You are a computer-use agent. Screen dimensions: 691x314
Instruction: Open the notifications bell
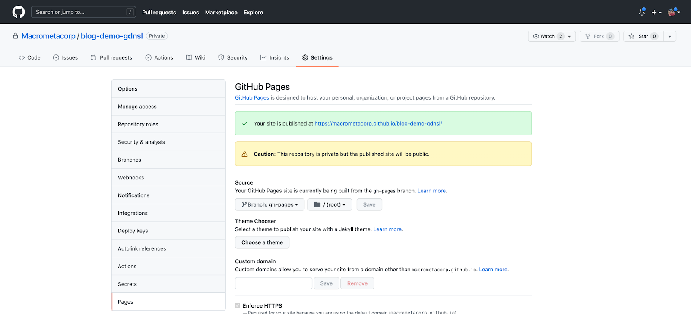click(x=642, y=12)
